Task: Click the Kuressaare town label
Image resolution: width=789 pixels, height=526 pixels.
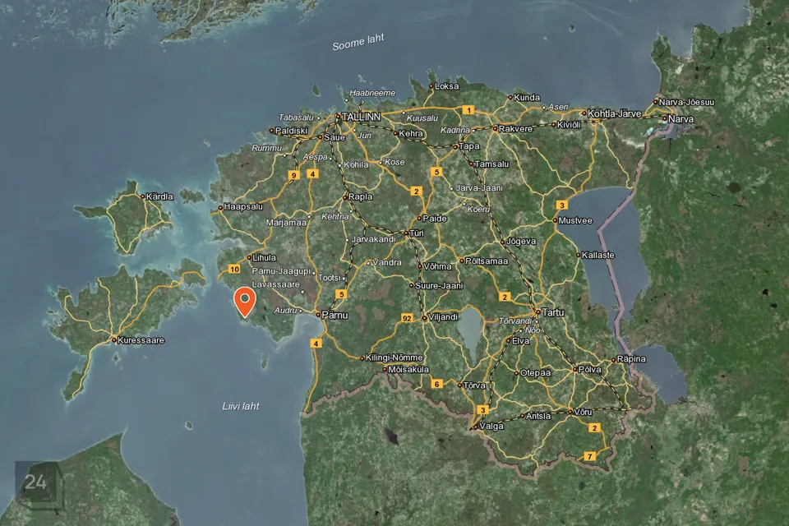Action: 141,339
